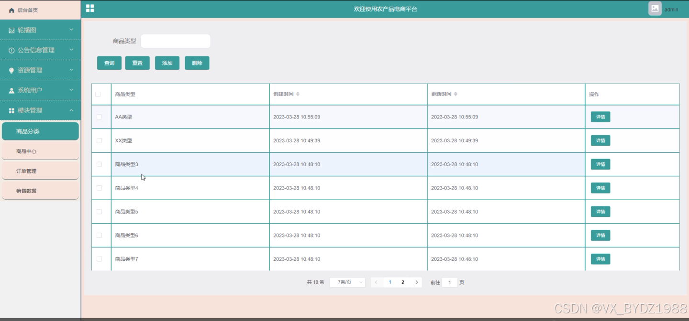Select the 商品分类 submenu item
Image resolution: width=689 pixels, height=321 pixels.
click(x=40, y=131)
